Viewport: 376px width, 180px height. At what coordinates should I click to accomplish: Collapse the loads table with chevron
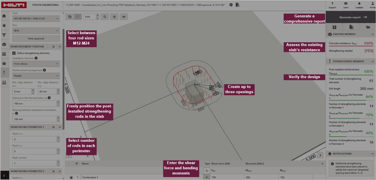click(x=322, y=163)
